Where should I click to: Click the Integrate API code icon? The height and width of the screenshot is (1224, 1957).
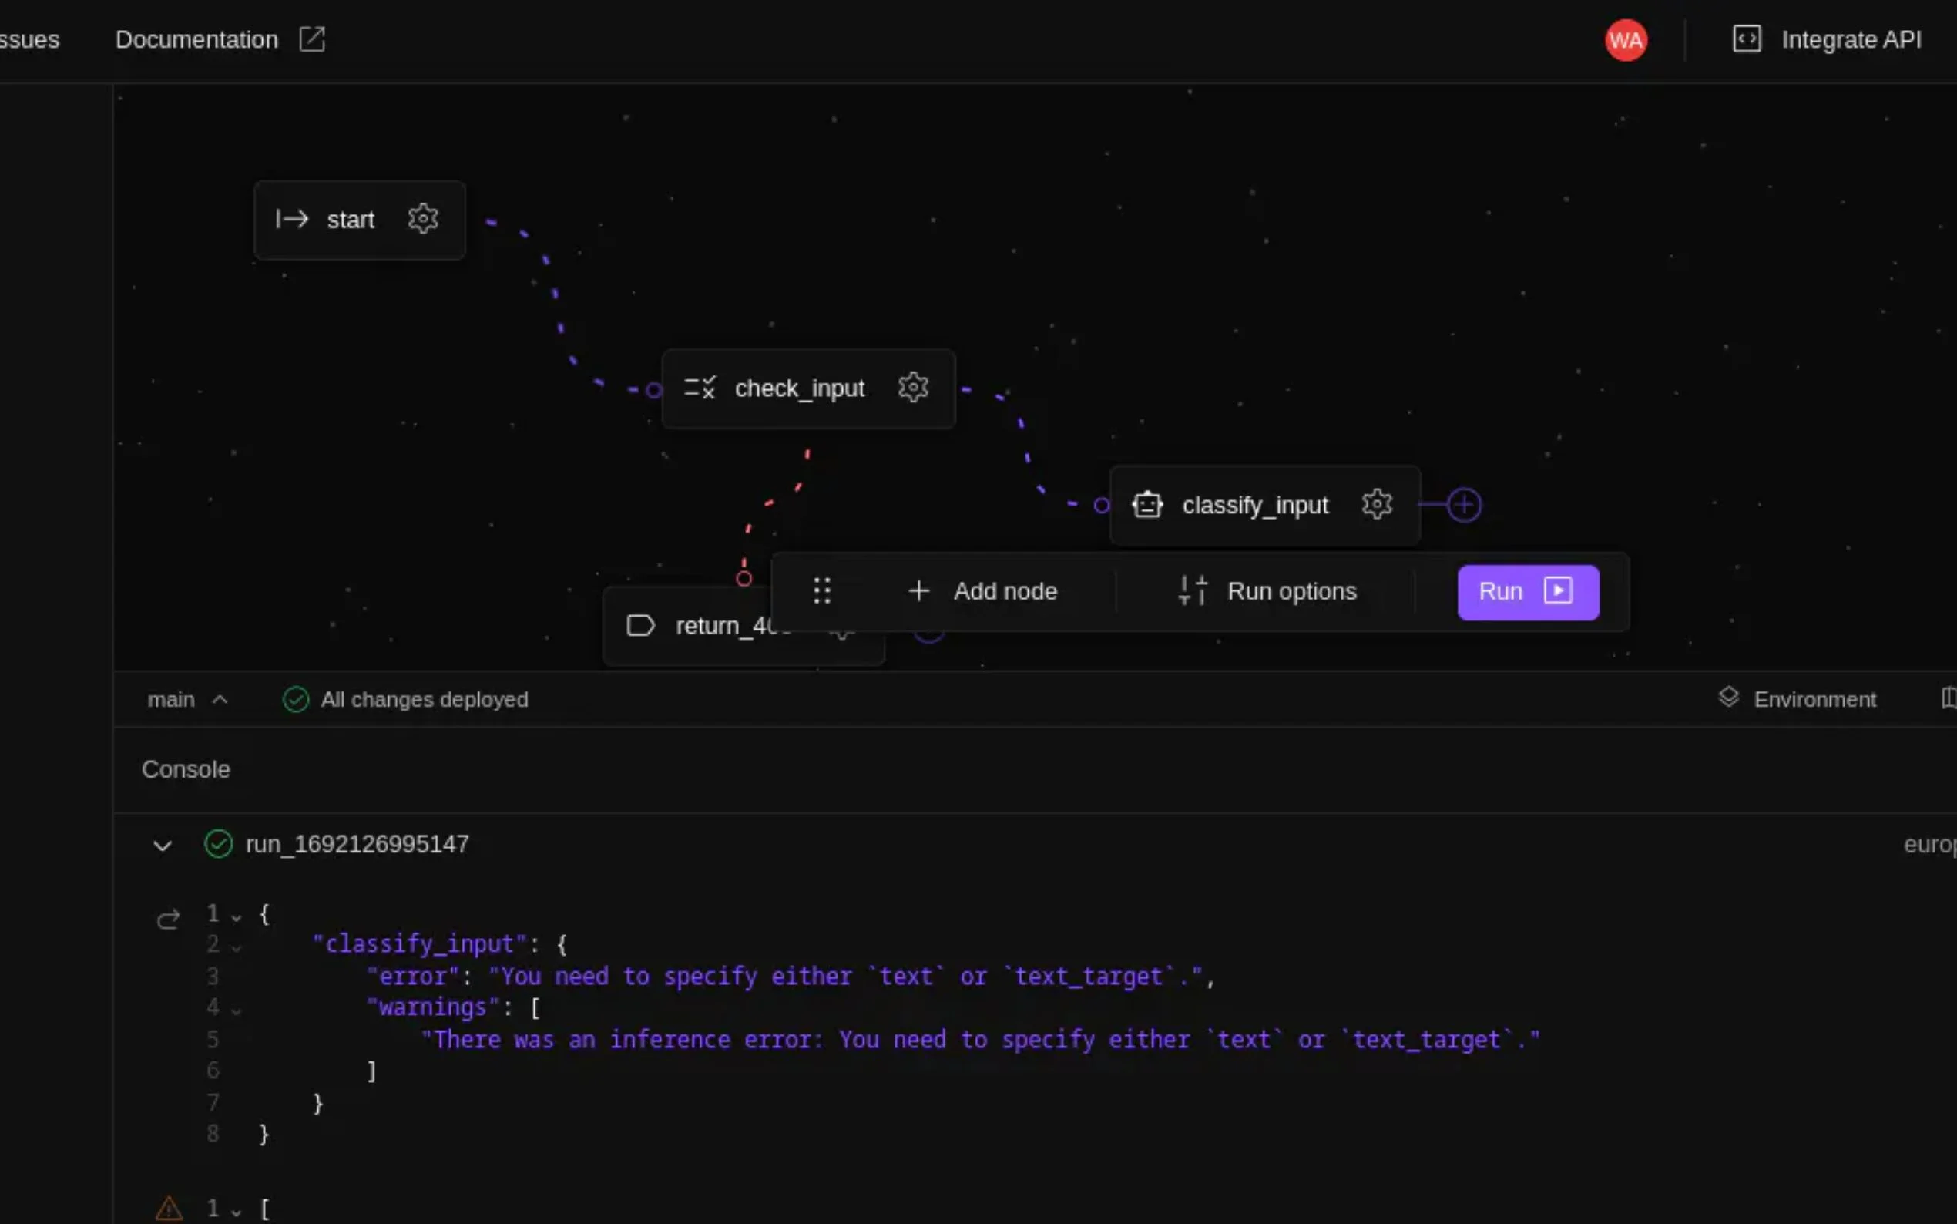coord(1747,39)
